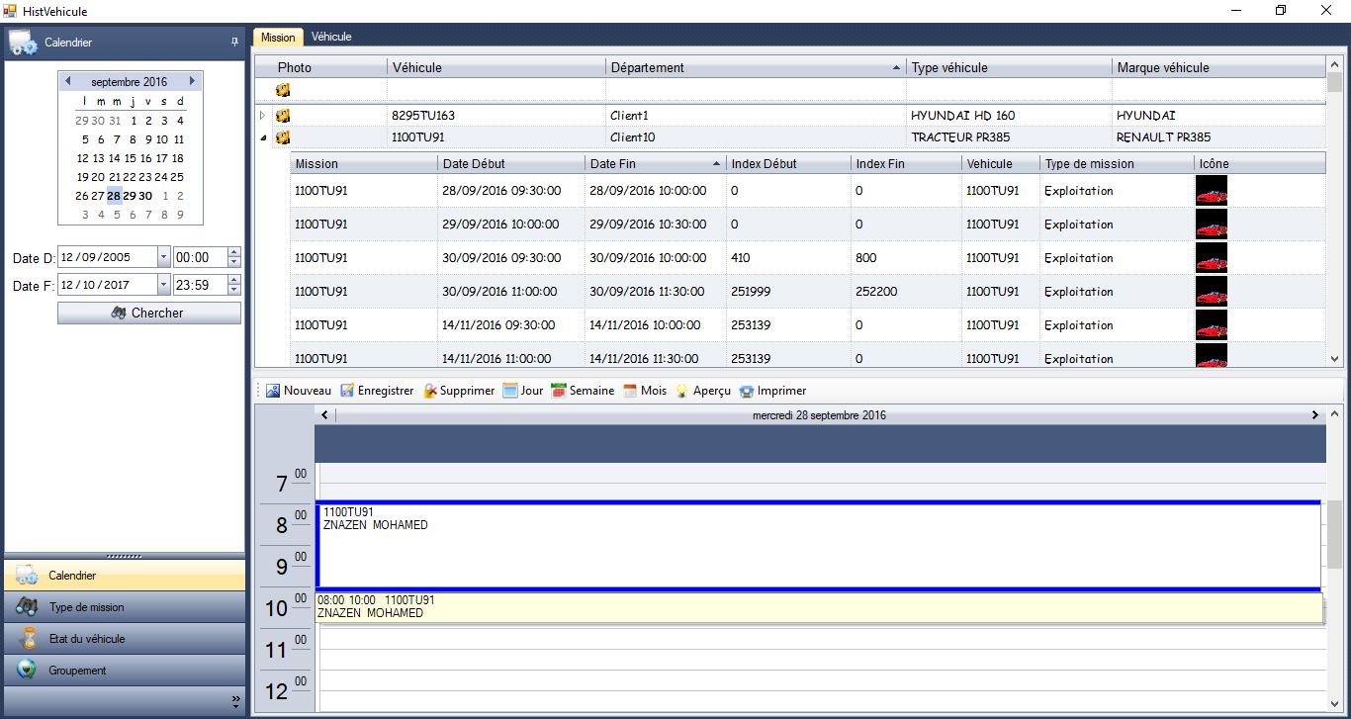
Task: Open the Aperçu print preview
Action: (682, 391)
